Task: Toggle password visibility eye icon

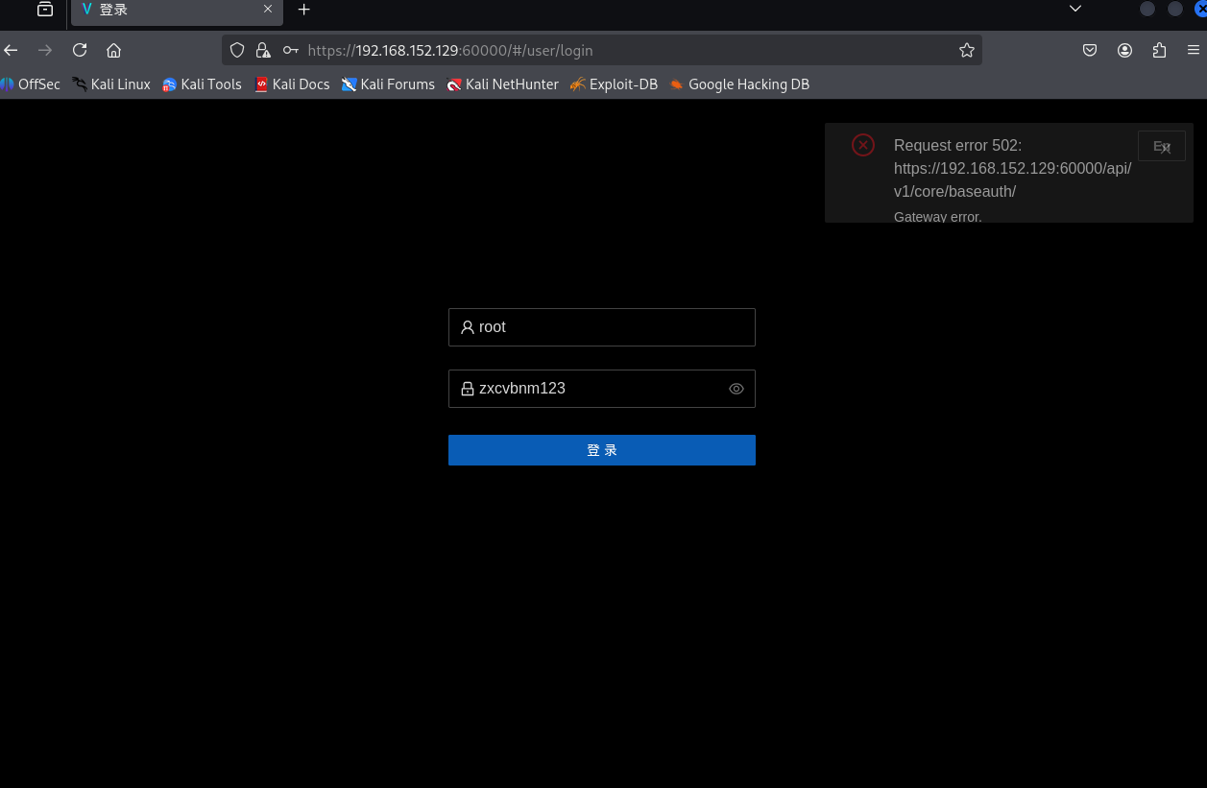Action: 736,389
